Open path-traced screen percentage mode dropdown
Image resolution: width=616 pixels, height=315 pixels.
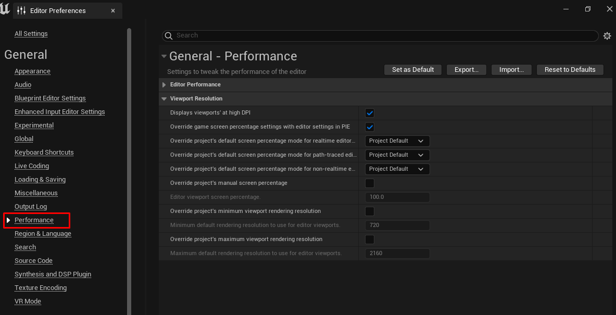click(x=397, y=155)
